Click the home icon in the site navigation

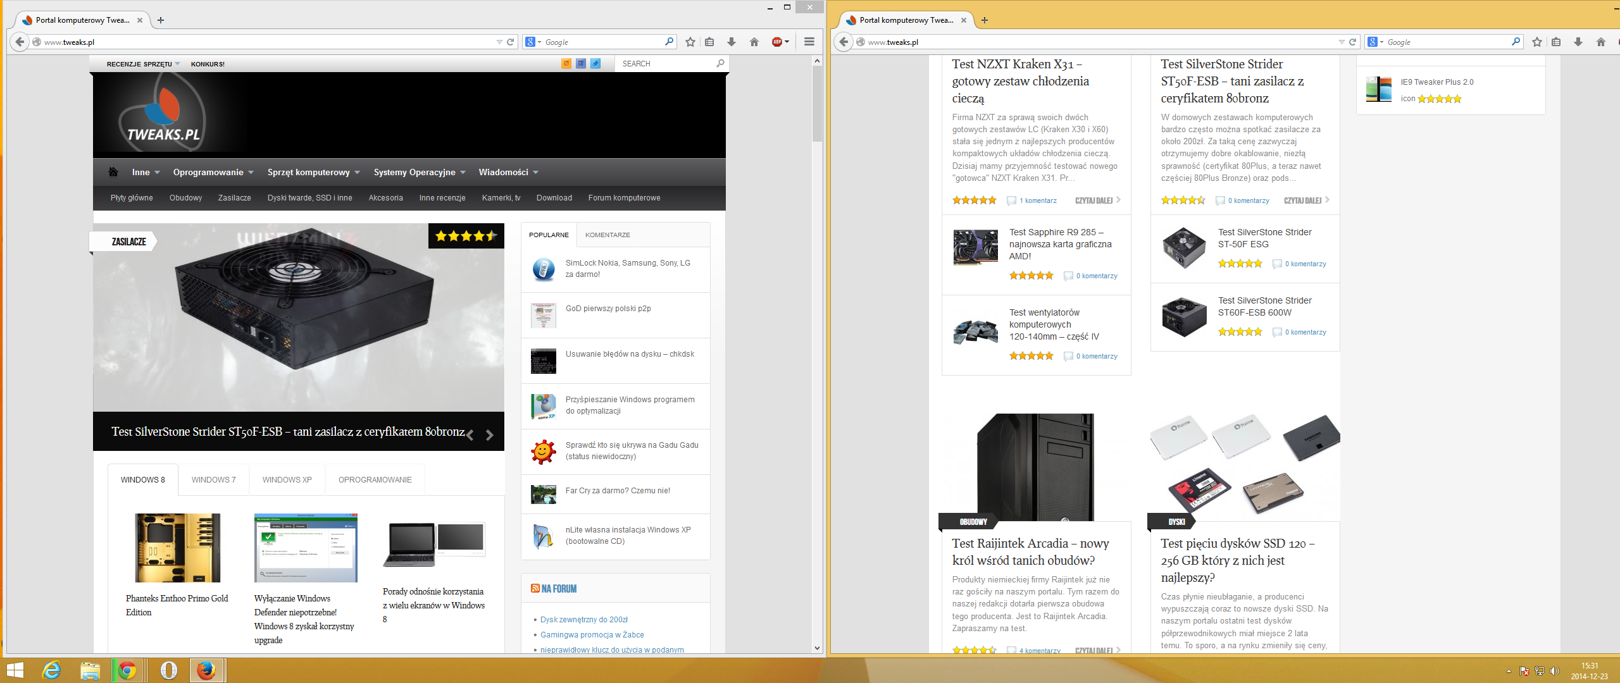click(113, 172)
